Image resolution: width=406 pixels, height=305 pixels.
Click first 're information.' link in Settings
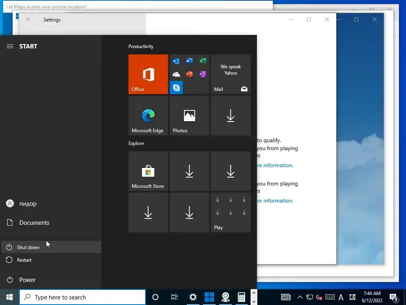pyautogui.click(x=275, y=166)
